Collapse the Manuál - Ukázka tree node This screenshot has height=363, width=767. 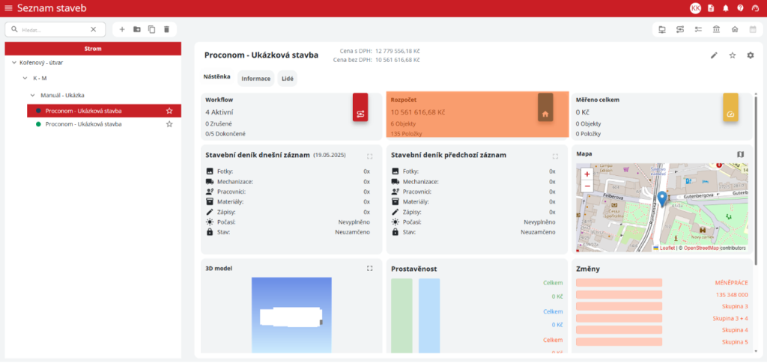click(32, 95)
